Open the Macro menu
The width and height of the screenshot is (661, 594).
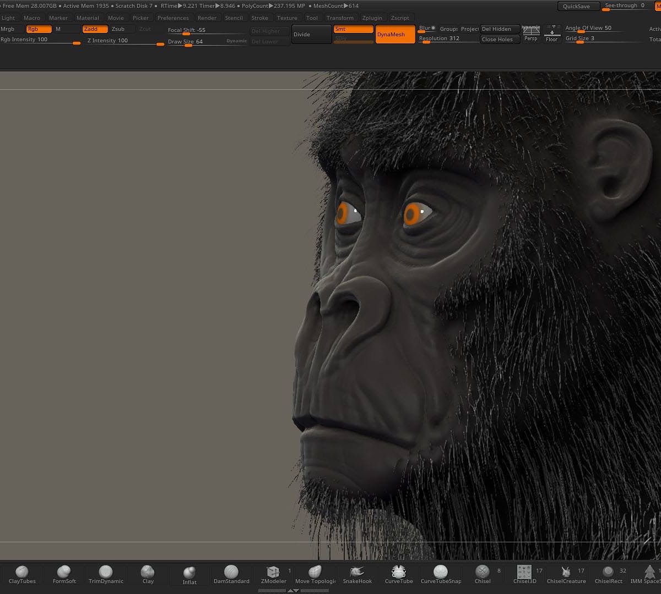tap(32, 18)
